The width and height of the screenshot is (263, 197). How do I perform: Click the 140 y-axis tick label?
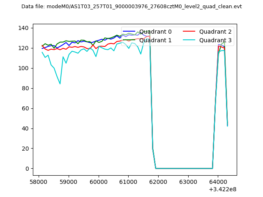(23, 28)
